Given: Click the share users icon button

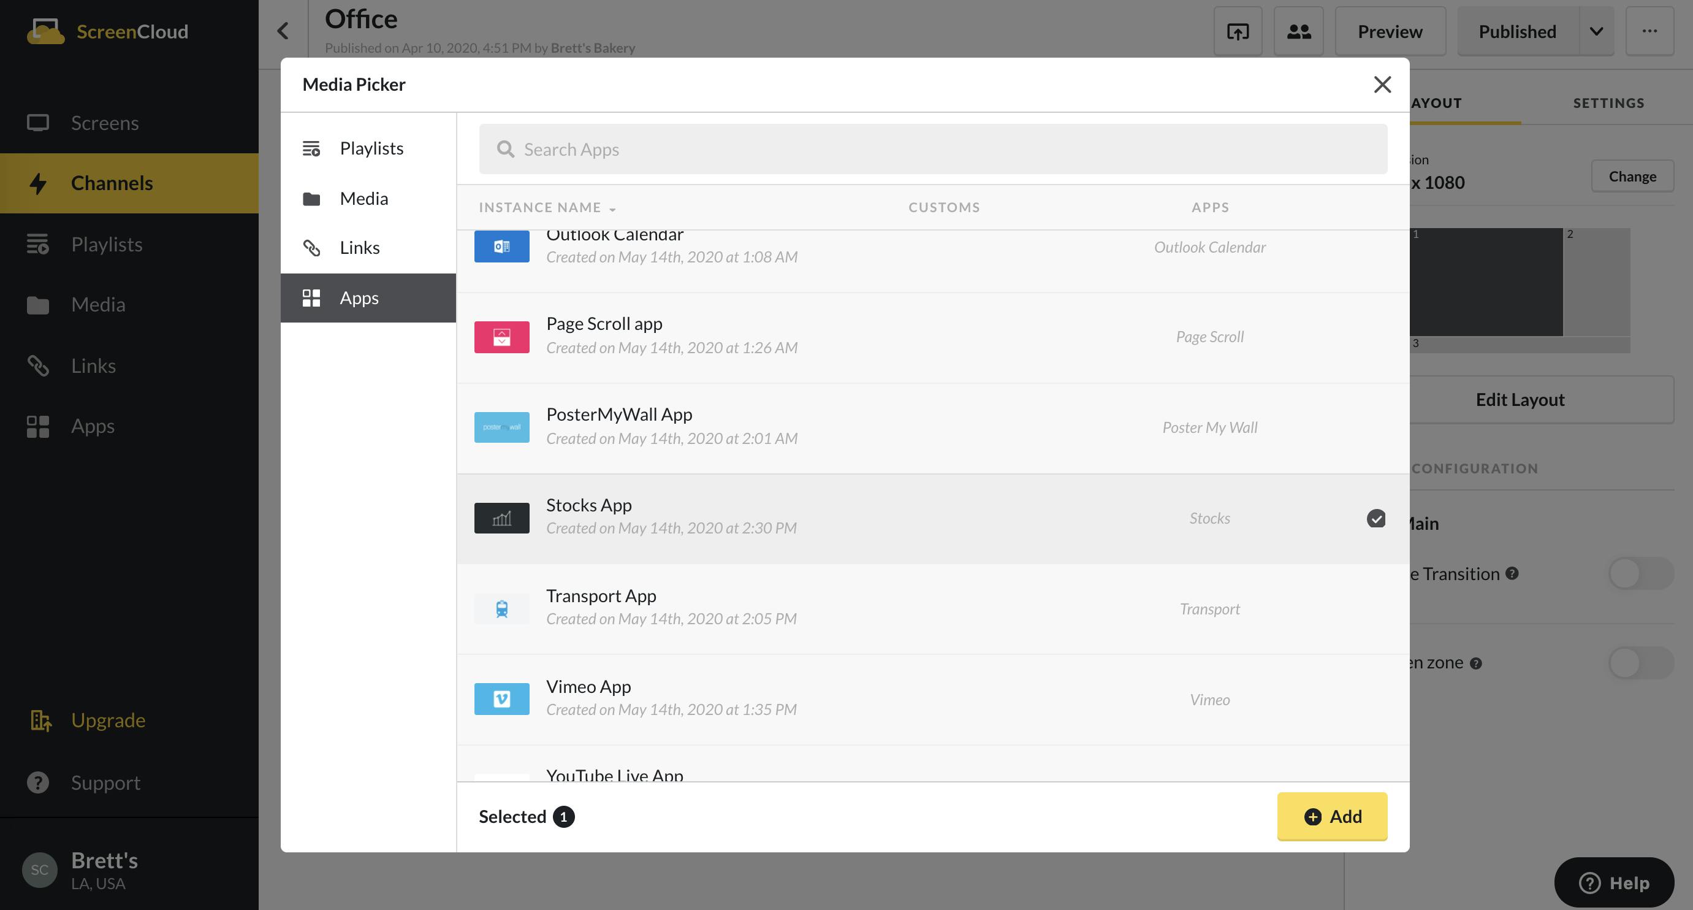Looking at the screenshot, I should 1298,31.
